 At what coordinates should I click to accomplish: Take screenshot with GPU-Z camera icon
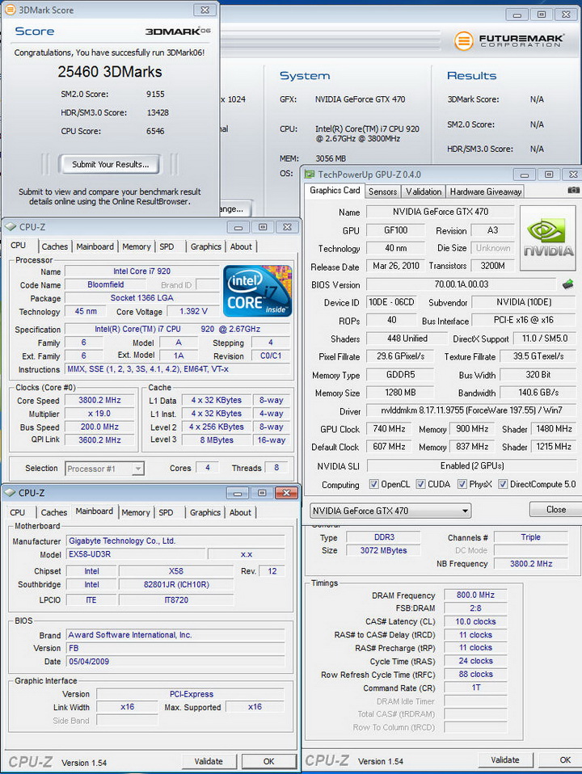click(x=573, y=190)
